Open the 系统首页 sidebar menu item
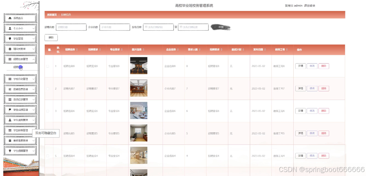Screen dimensions: 366x176 [x=20, y=18]
